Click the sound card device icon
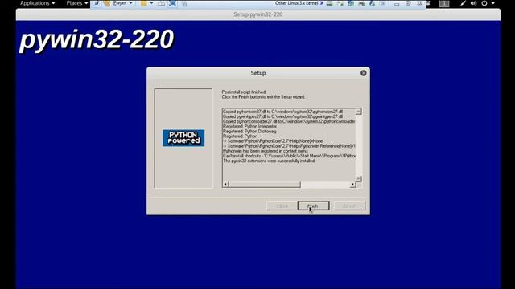Image resolution: width=515 pixels, height=289 pixels. 372,3
